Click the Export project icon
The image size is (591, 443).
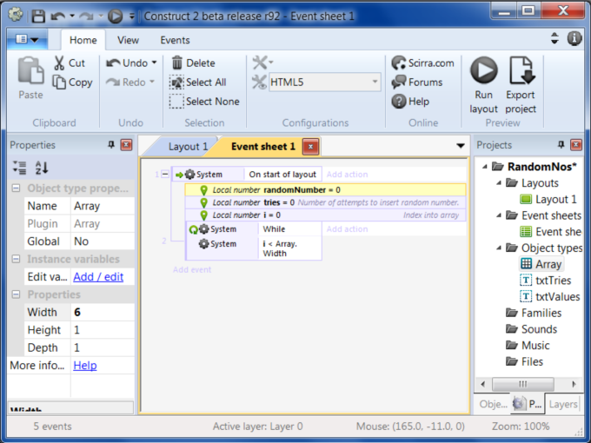(x=521, y=69)
